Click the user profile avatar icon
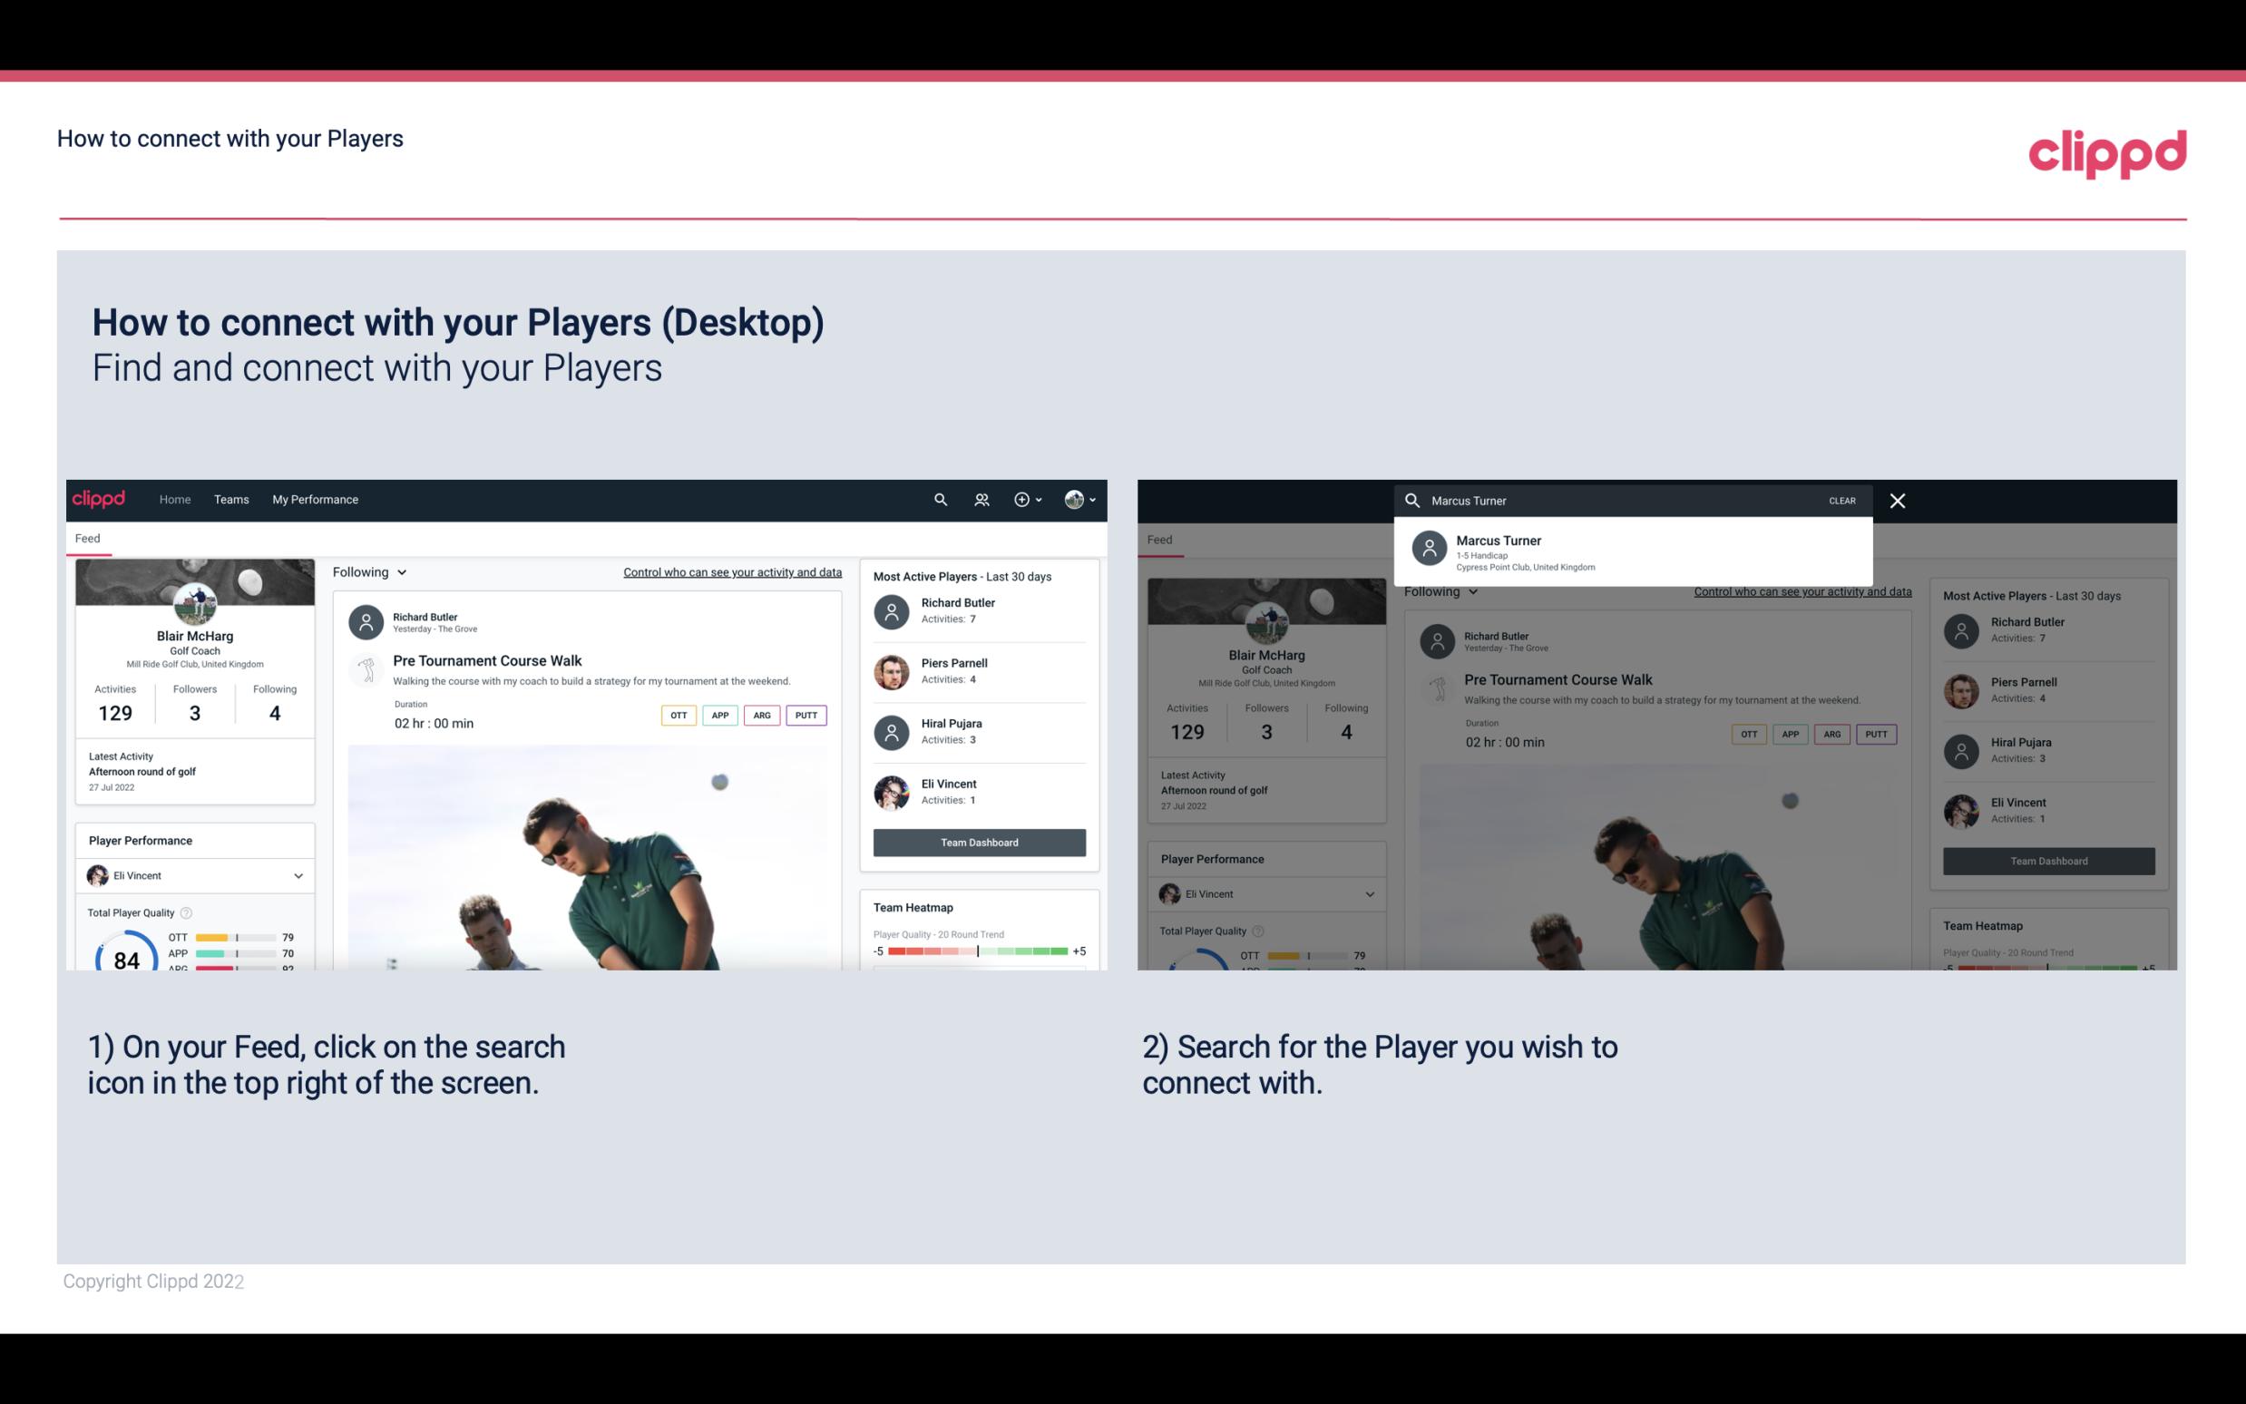This screenshot has width=2246, height=1404. pyautogui.click(x=1074, y=498)
